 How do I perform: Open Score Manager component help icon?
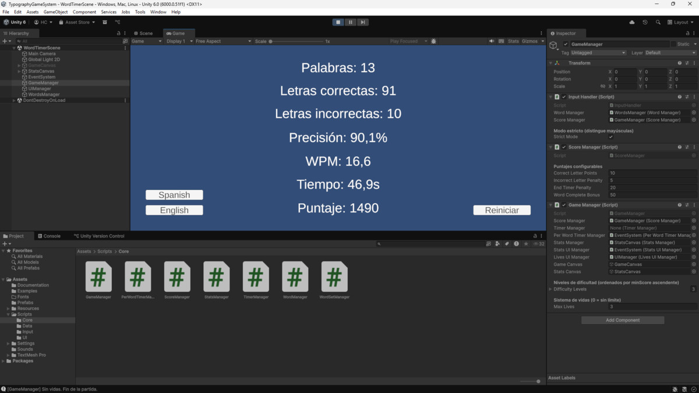[x=680, y=147]
